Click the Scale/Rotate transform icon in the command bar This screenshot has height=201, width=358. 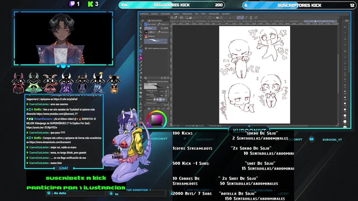221,18
